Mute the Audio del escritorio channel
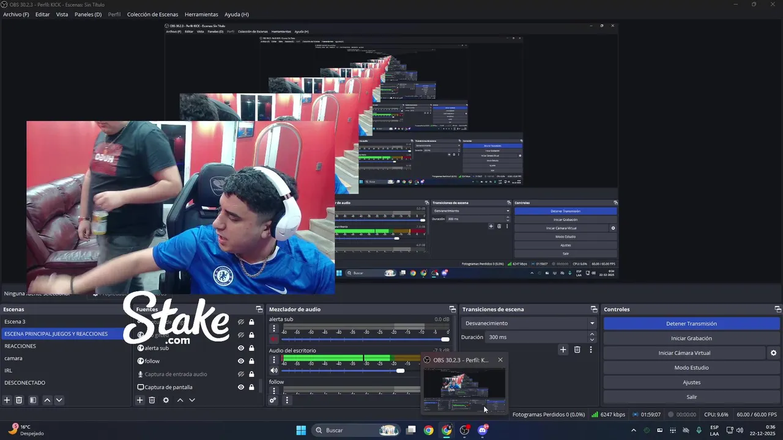 tap(274, 370)
